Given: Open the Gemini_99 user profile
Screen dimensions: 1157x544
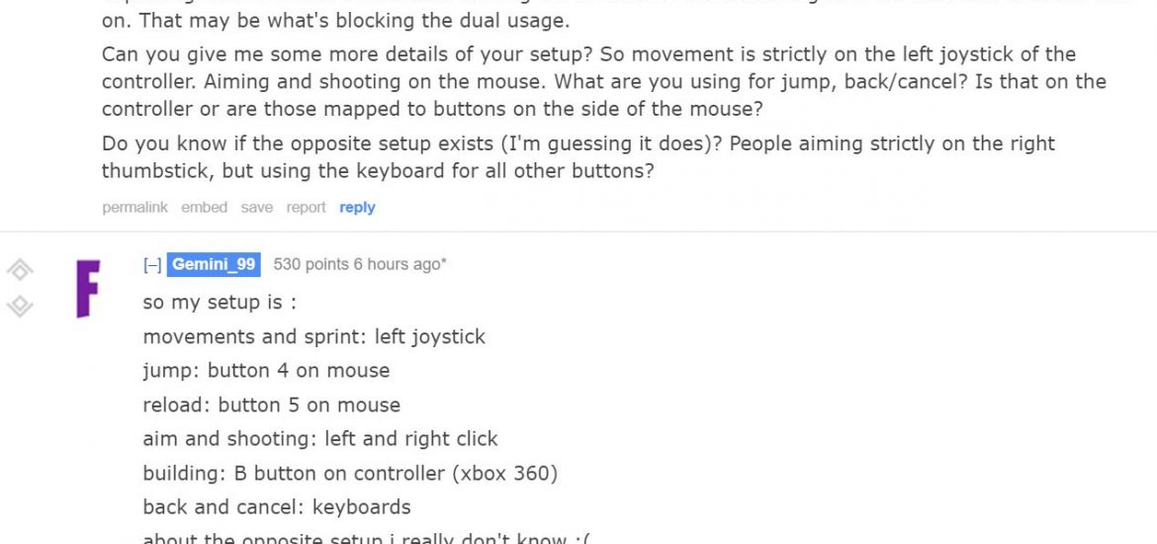Looking at the screenshot, I should pos(214,264).
